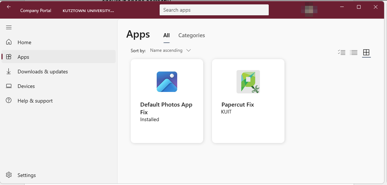Close the Company Portal window
The width and height of the screenshot is (387, 185).
click(x=376, y=7)
